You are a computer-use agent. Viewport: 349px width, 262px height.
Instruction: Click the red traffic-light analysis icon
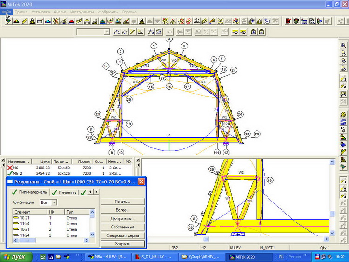pos(296,21)
